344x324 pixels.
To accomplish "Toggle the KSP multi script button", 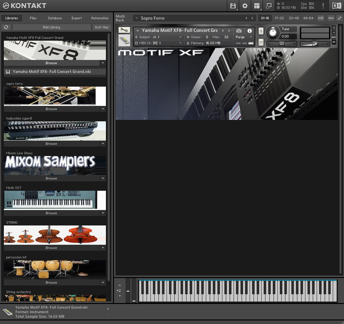I will [x=321, y=18].
